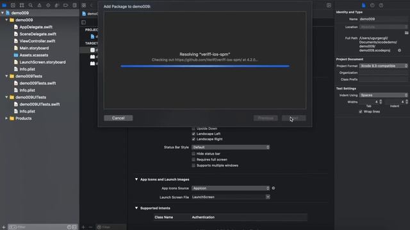410x230 pixels.
Task: Click the add editor icon at top
Action: tap(329, 5)
